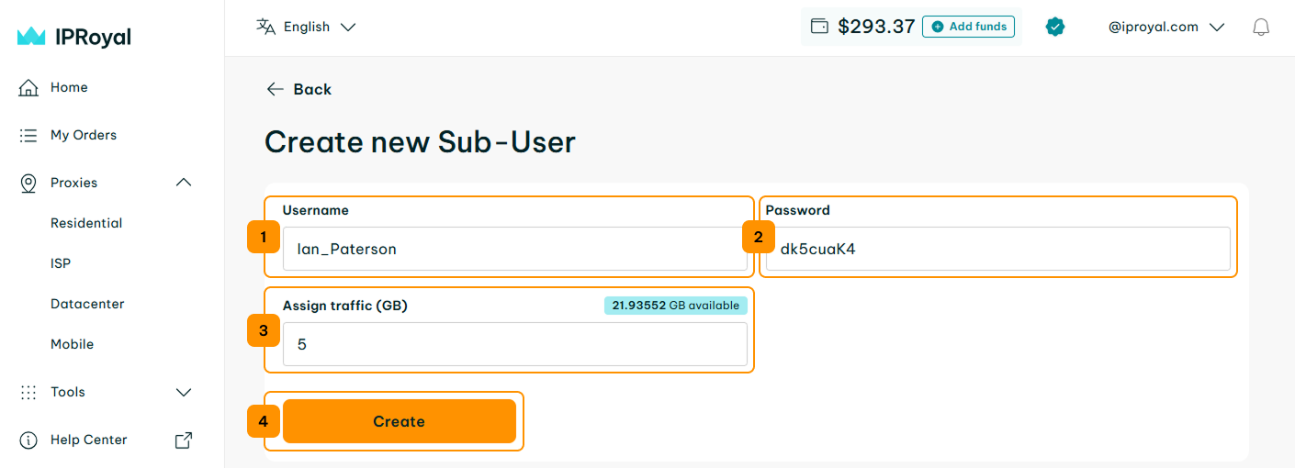Click the My Orders list icon
Viewport: 1295px width, 468px height.
[28, 135]
